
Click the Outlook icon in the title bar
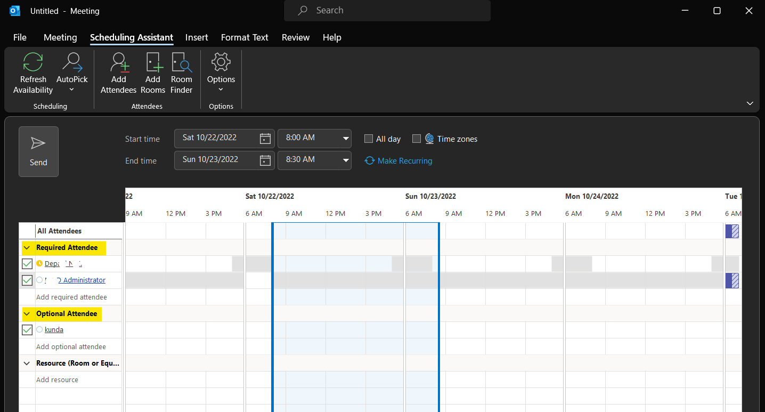click(x=14, y=10)
